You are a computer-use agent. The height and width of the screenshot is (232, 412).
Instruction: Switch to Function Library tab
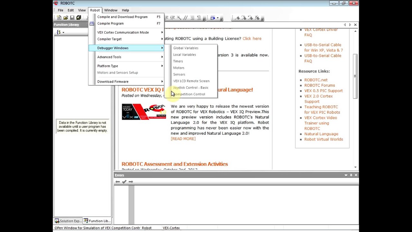point(97,221)
